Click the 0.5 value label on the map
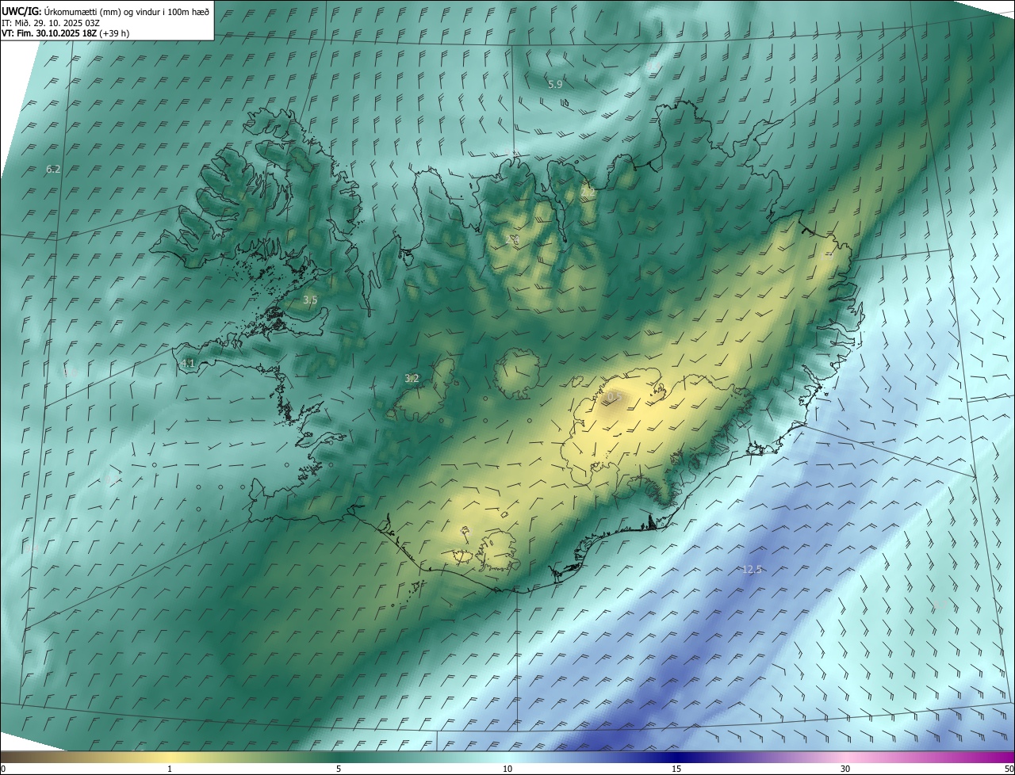This screenshot has width=1015, height=775. pos(615,395)
